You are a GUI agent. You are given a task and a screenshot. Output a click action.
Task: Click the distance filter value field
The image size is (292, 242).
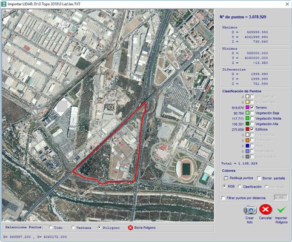[280, 198]
